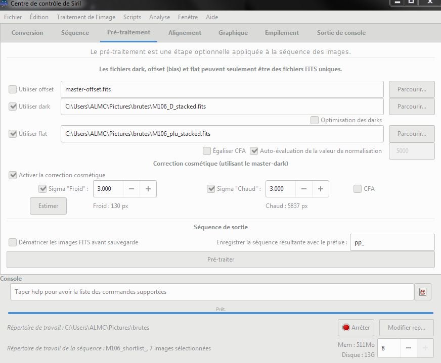Click the M106_plu_stacked.fits flat path field
This screenshot has height=363, width=441.
(222, 134)
